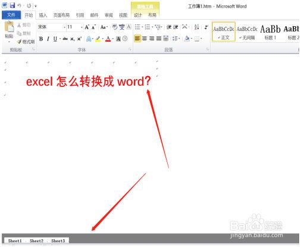Switch to the Insert (插入) tab
This screenshot has width=301, height=247.
[x=43, y=15]
